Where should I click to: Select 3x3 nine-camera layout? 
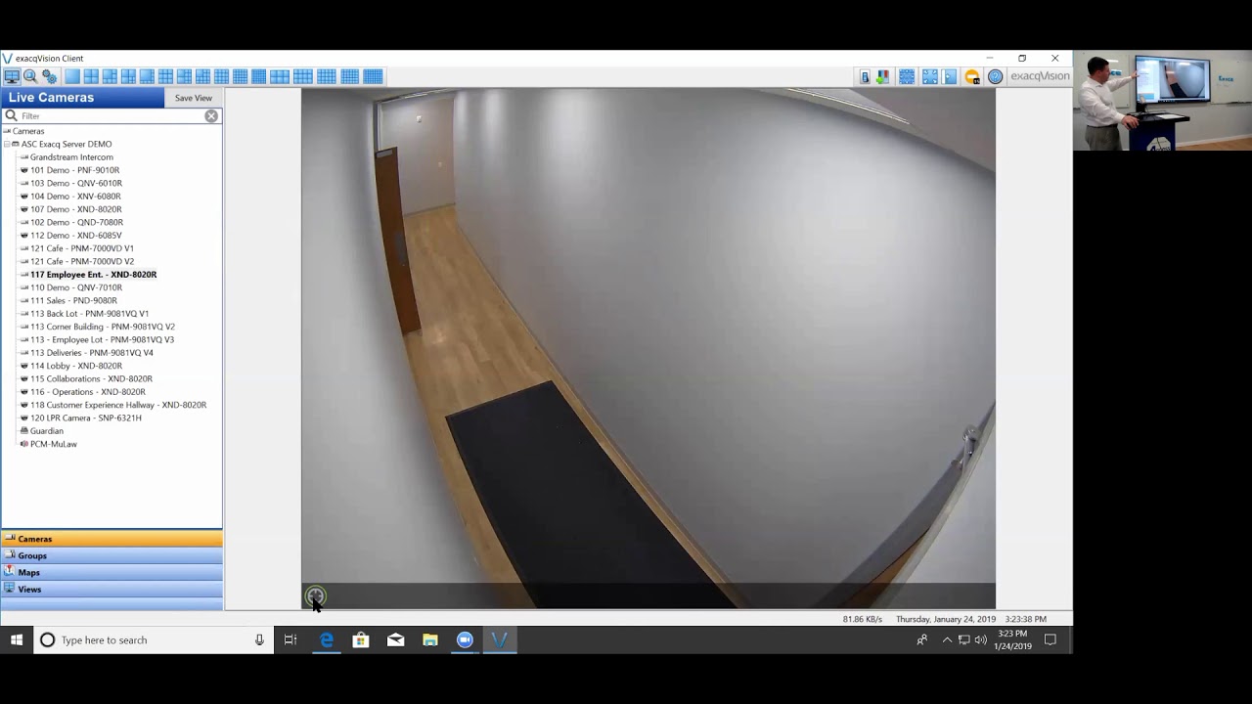(x=165, y=76)
